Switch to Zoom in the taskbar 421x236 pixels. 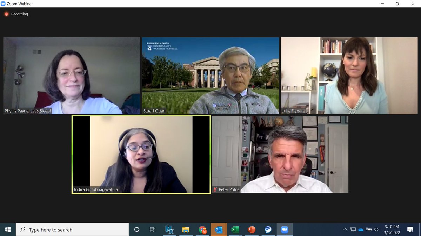[285, 230]
